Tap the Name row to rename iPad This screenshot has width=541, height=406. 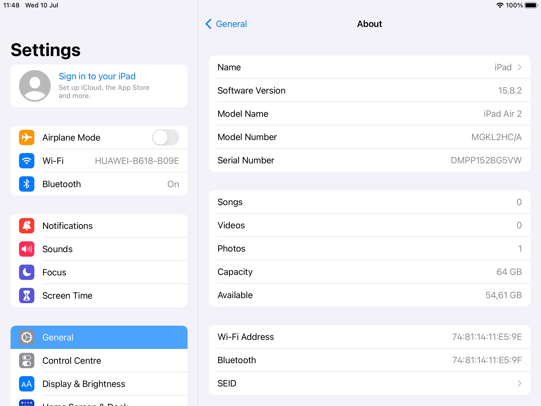click(370, 67)
